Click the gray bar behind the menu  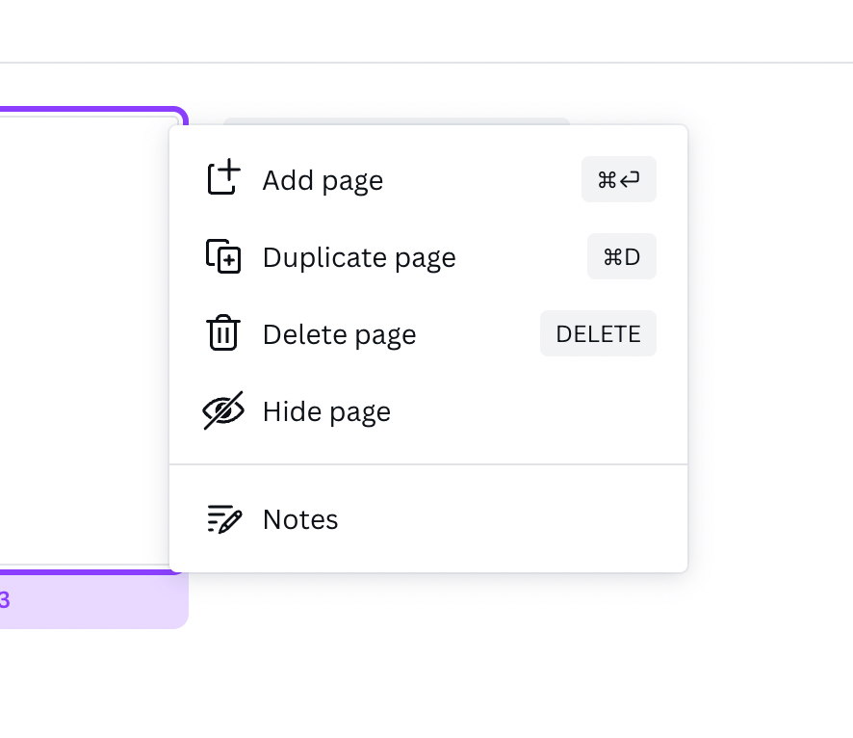395,120
